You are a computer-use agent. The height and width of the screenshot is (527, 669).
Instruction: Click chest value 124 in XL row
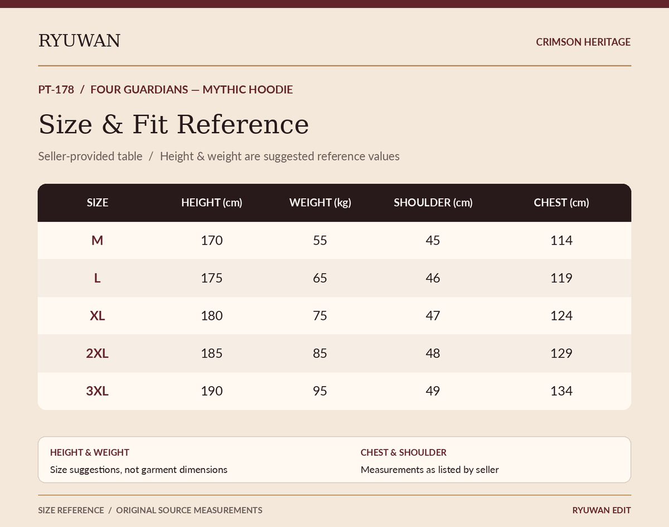(561, 316)
